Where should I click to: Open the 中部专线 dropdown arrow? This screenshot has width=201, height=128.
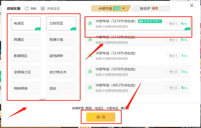[x=123, y=8]
